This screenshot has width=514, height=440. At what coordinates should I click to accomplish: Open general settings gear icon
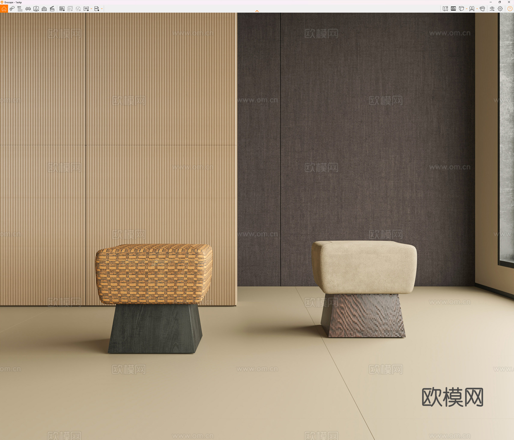click(x=500, y=9)
